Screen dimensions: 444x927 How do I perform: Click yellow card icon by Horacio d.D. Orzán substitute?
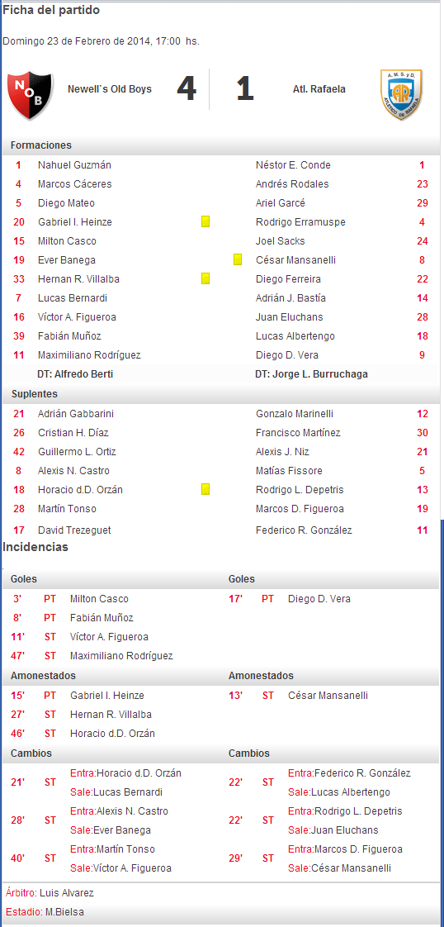click(x=205, y=489)
